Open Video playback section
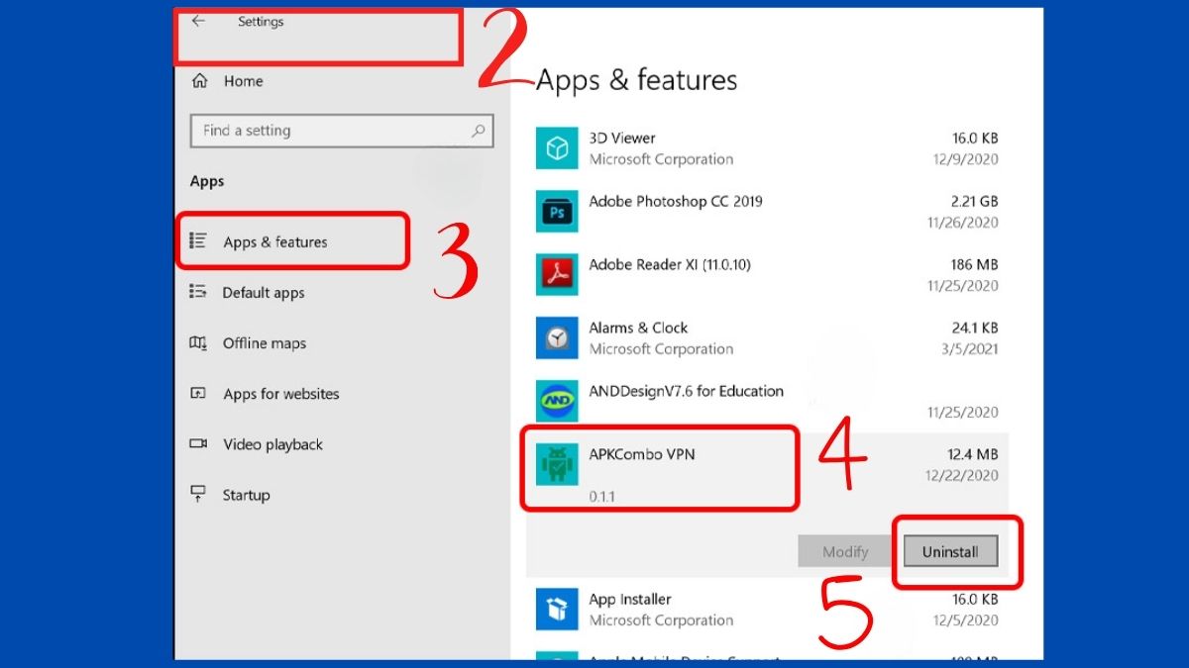 click(273, 444)
